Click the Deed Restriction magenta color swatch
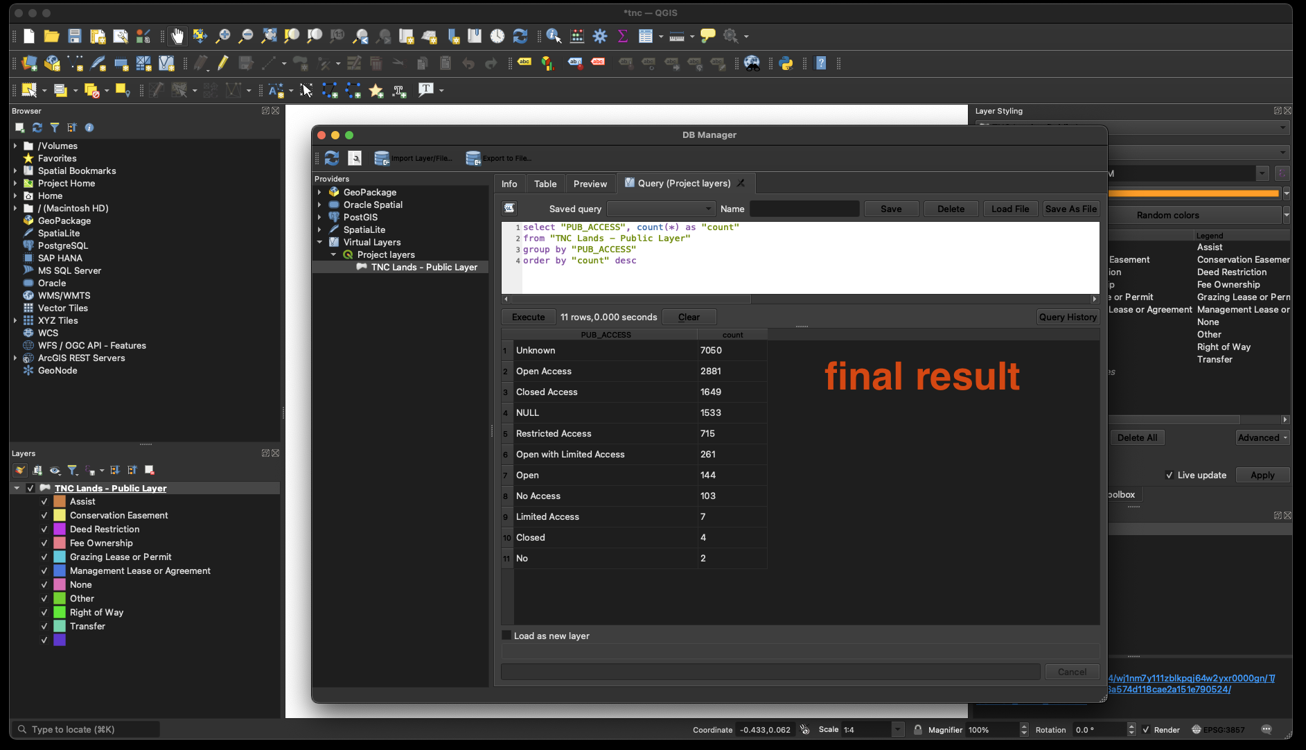 coord(60,529)
